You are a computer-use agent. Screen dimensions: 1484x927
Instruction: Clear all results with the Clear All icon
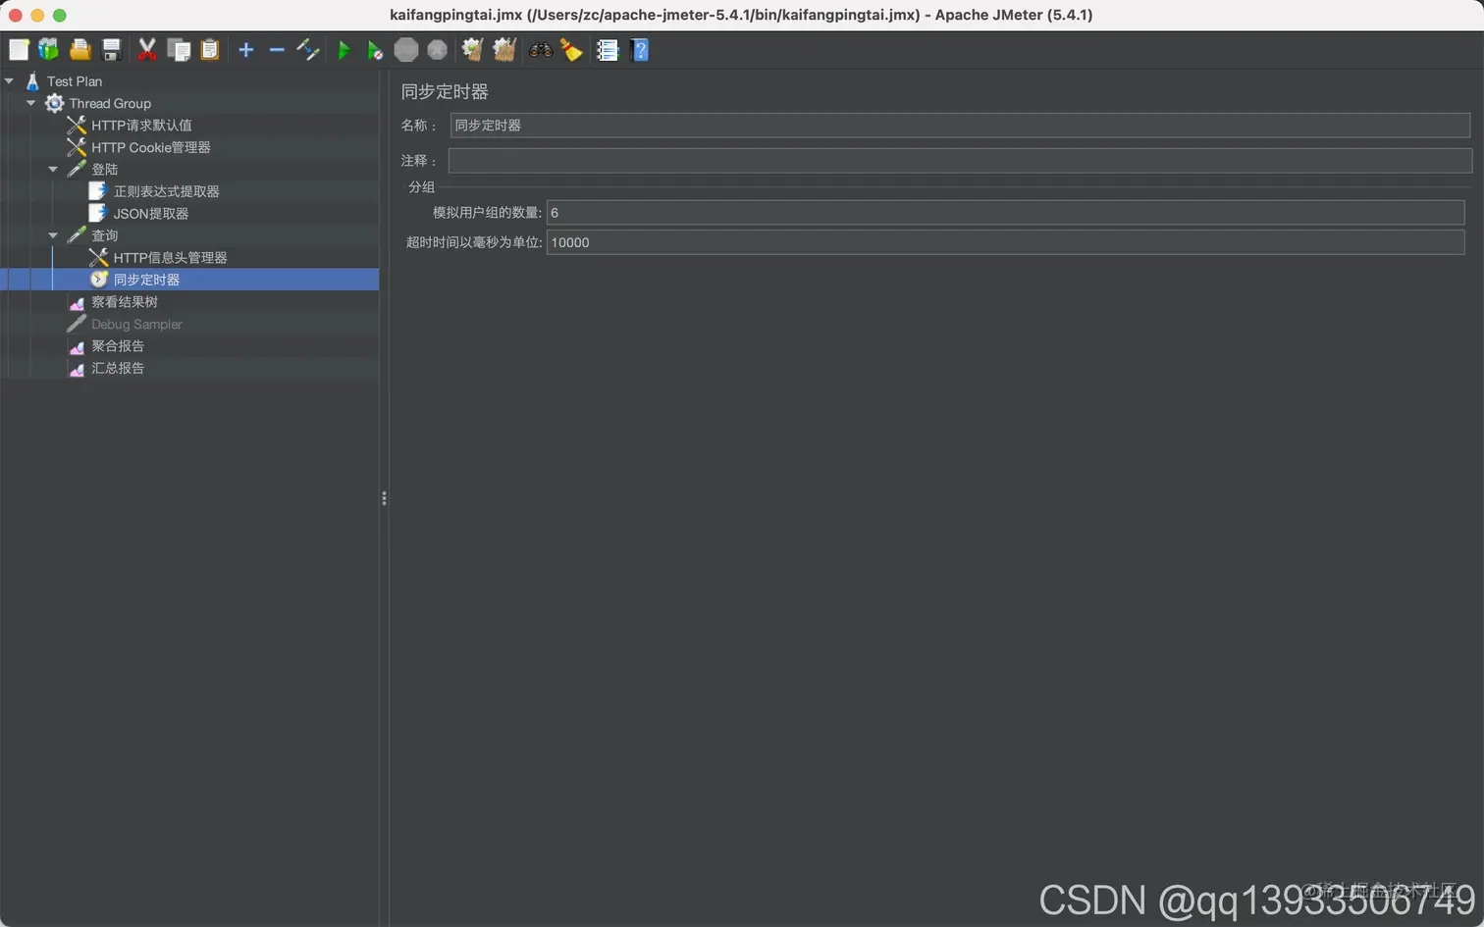(x=504, y=50)
